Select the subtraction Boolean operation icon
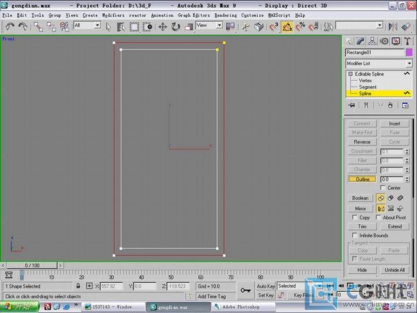 391,198
